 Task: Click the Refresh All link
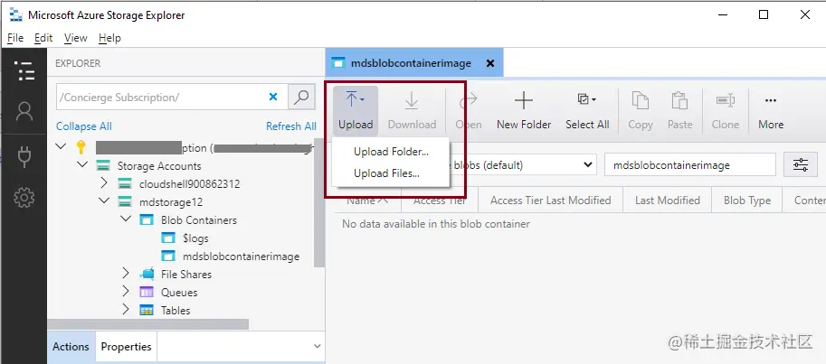pos(290,126)
